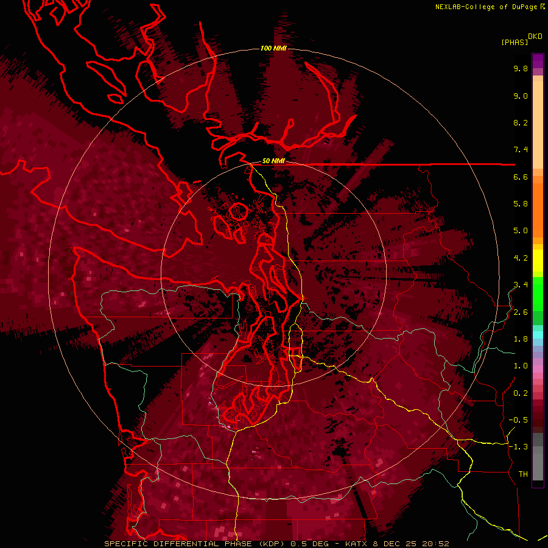The height and width of the screenshot is (548, 548).
Task: Click the 1.8 scale value
Action: (x=521, y=339)
